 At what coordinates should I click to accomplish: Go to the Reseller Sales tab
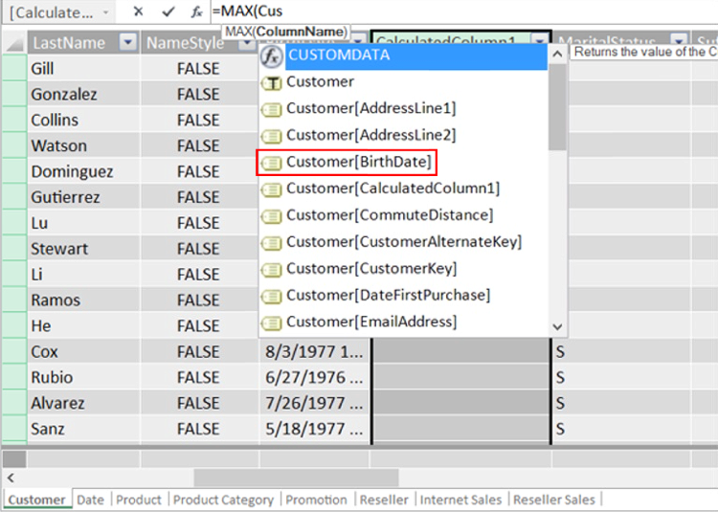coord(554,500)
